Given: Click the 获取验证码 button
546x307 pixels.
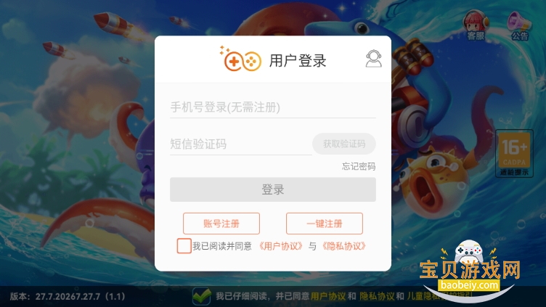Looking at the screenshot, I should click(x=344, y=144).
